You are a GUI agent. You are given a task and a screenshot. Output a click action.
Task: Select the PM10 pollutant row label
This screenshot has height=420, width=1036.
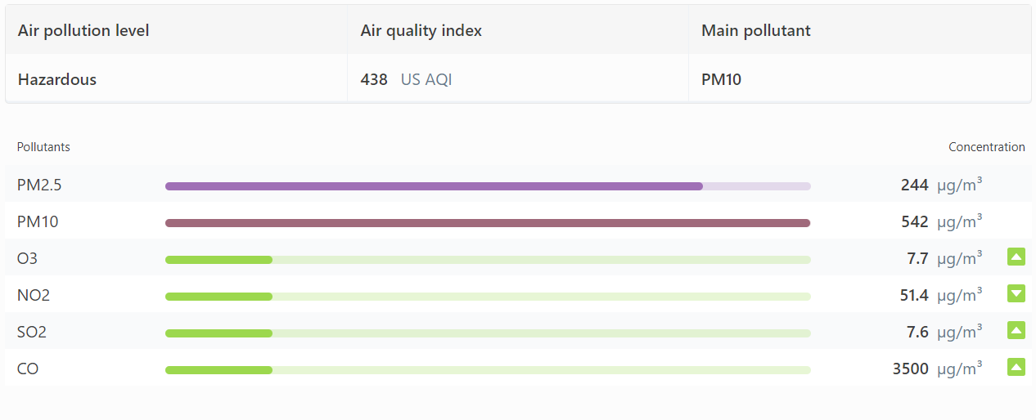[38, 222]
